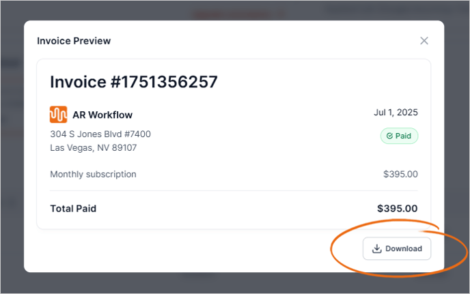Close the Invoice Preview dialog

(x=424, y=41)
